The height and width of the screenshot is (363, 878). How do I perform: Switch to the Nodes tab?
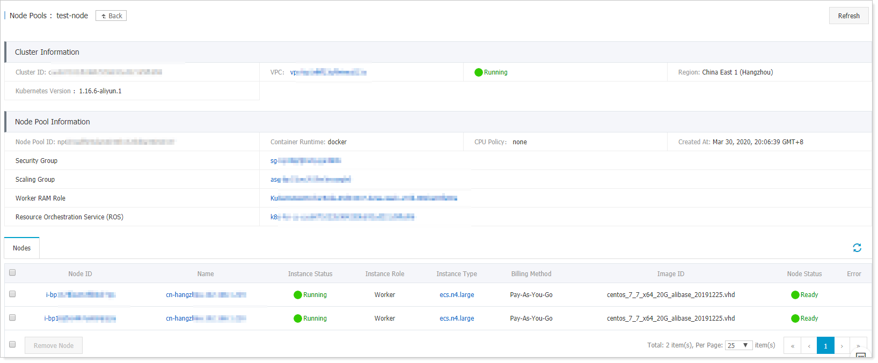22,248
